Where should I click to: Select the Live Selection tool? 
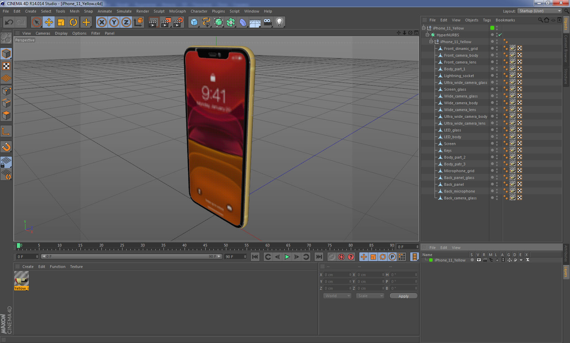[x=36, y=22]
